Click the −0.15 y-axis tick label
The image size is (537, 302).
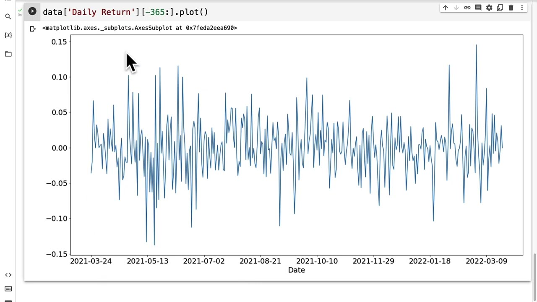pyautogui.click(x=56, y=254)
